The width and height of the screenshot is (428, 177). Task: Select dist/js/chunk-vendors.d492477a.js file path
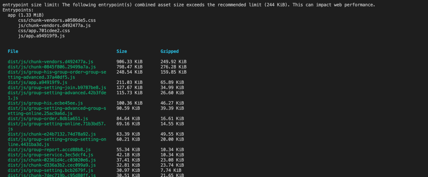pyautogui.click(x=50, y=62)
